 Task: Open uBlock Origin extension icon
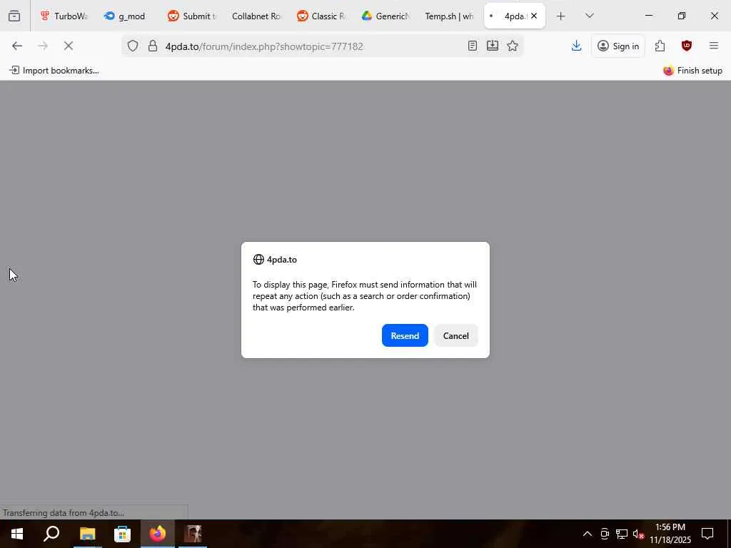(687, 46)
